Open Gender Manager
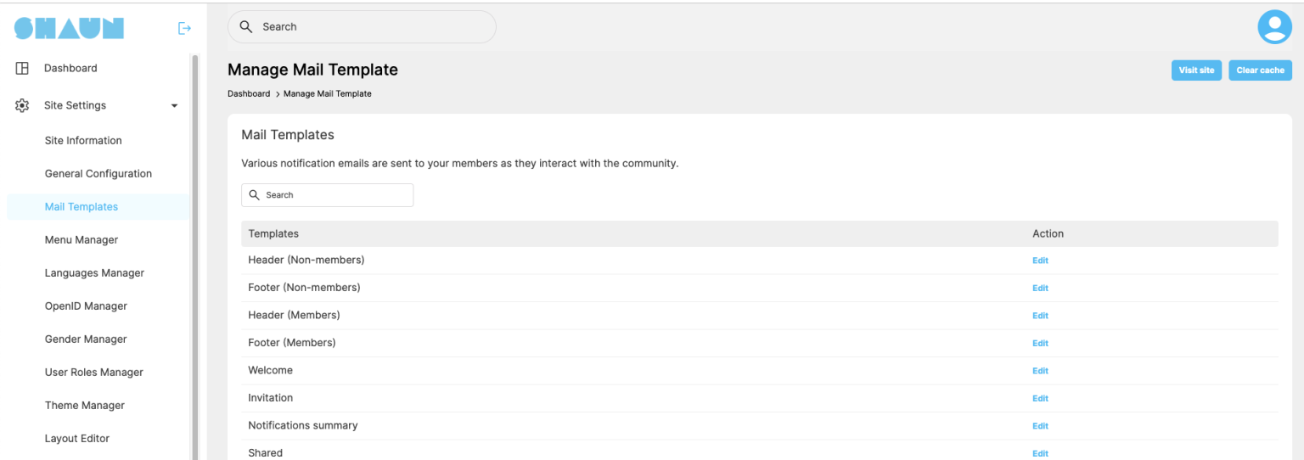1304x460 pixels. 86,339
